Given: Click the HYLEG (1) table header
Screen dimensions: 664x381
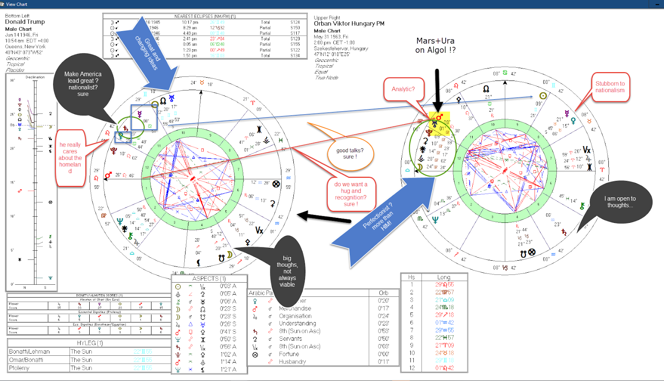Looking at the screenshot, I should click(90, 343).
